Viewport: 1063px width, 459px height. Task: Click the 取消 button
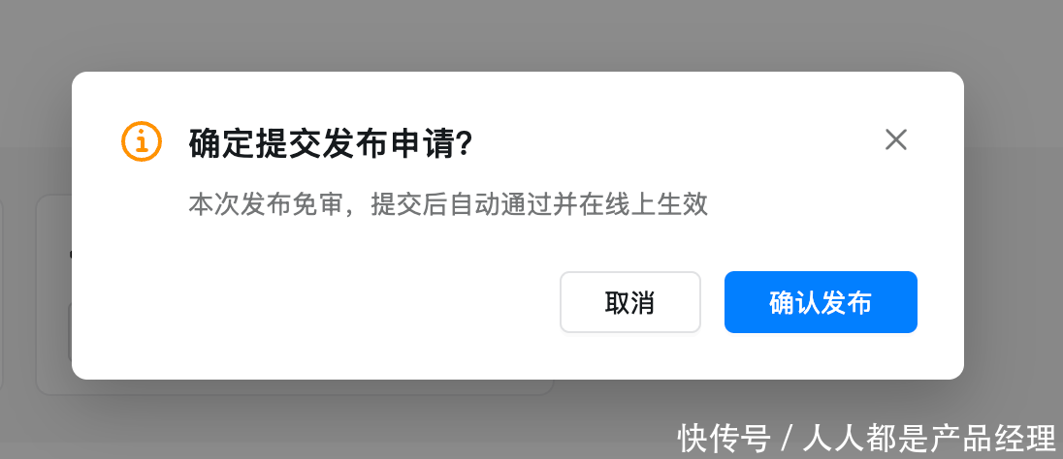629,302
